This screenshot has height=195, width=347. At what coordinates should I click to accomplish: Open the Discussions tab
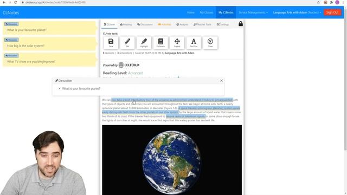tap(145, 24)
